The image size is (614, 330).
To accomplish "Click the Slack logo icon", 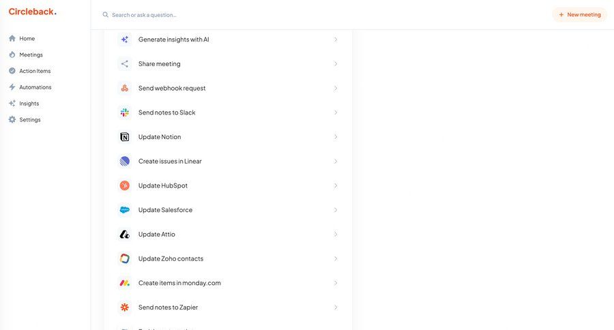I will click(124, 112).
